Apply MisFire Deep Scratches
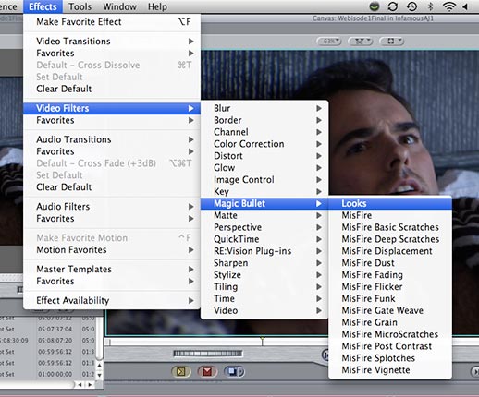 (x=390, y=239)
